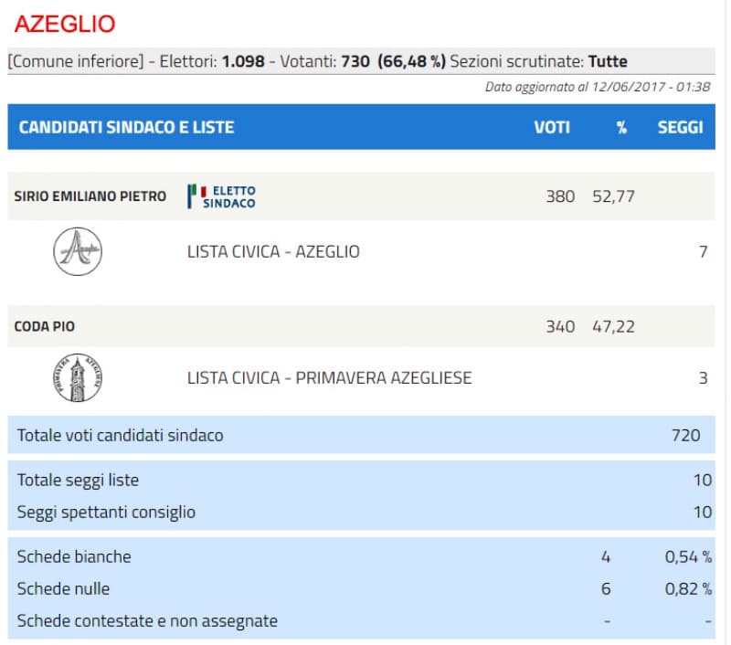Click the Totale seggi liste row
This screenshot has height=645, width=731.
79,480
